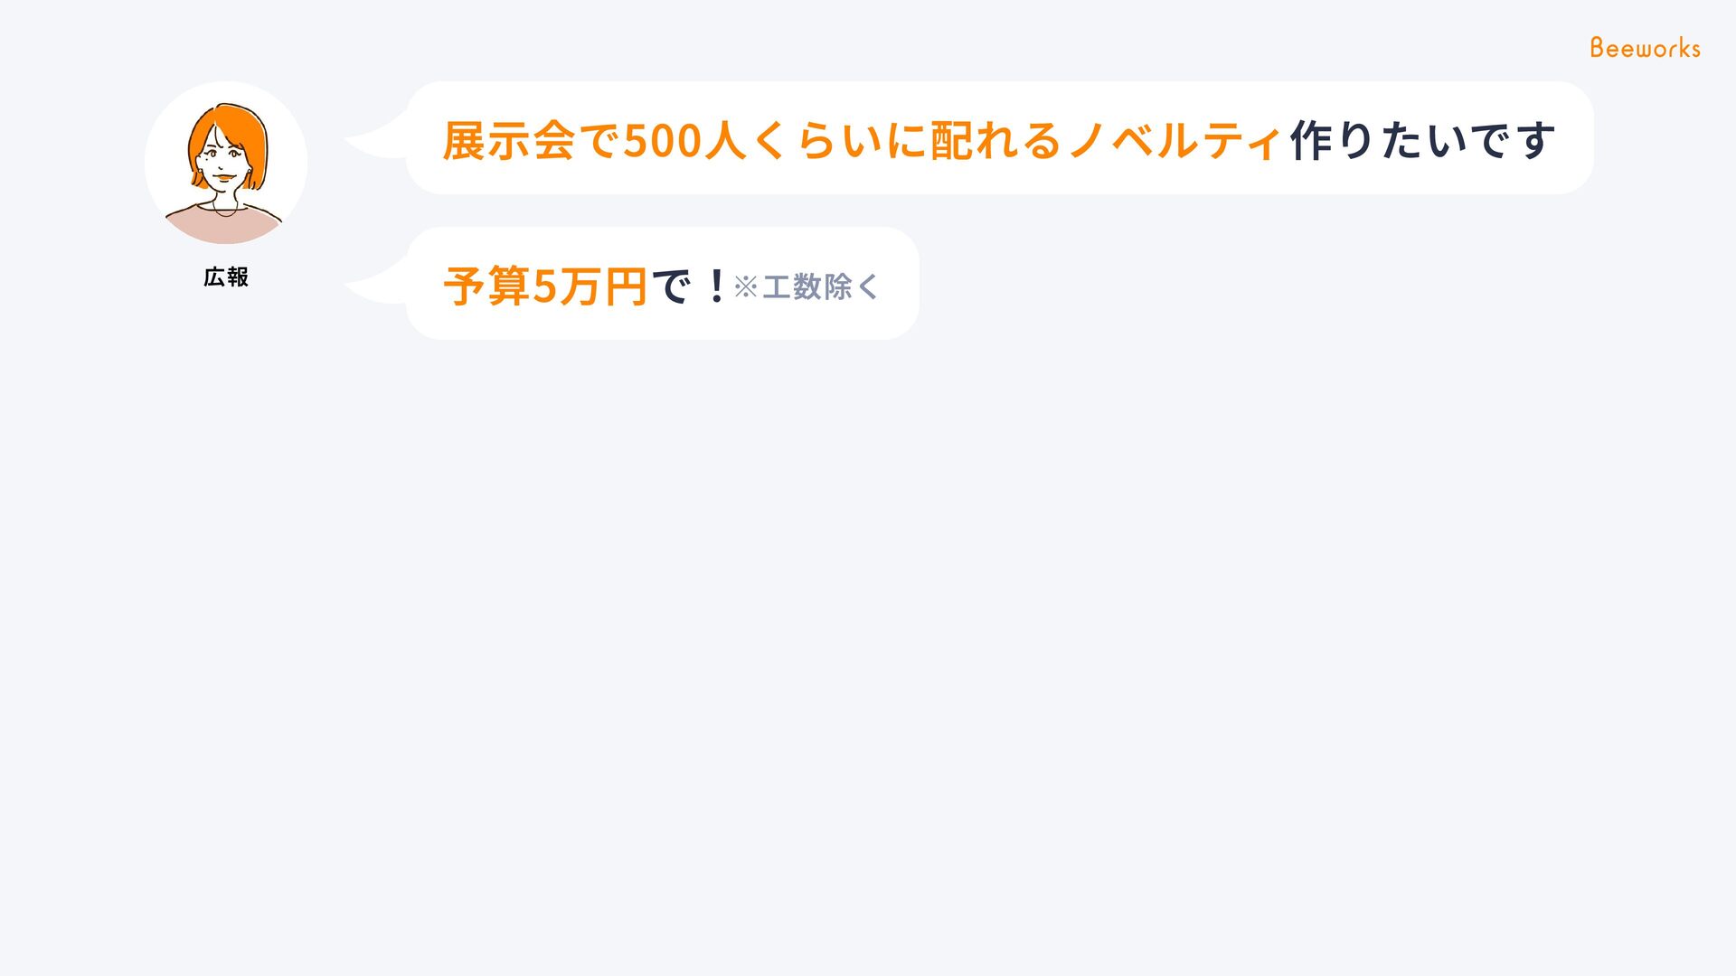This screenshot has width=1736, height=976.
Task: Click the exclamation mark after で
Action: tap(716, 286)
